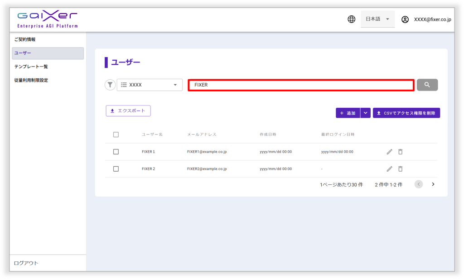
Task: Click the magnifier search button
Action: tap(427, 85)
